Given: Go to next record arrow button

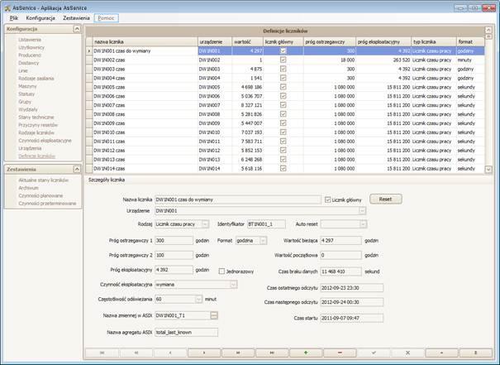Looking at the screenshot, I should (x=204, y=353).
